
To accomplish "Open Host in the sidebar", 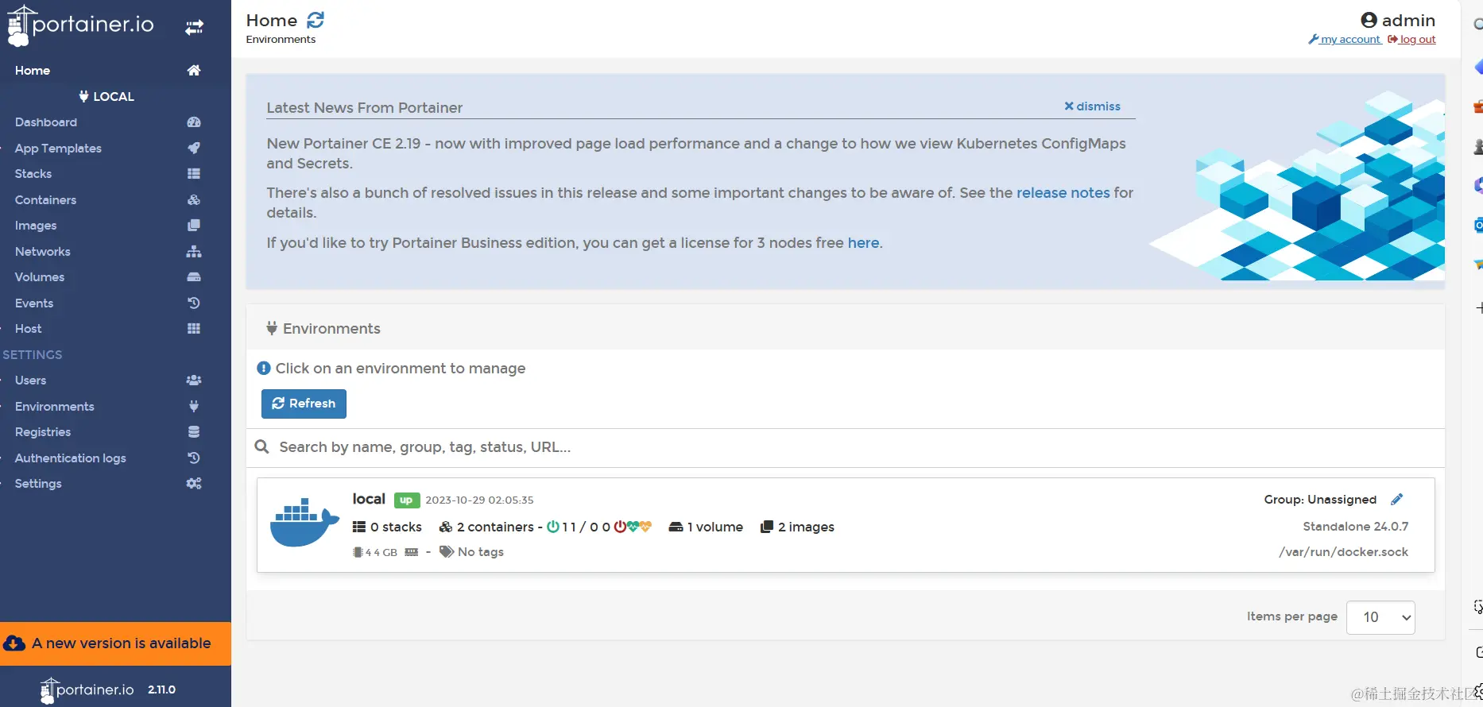I will [x=29, y=329].
